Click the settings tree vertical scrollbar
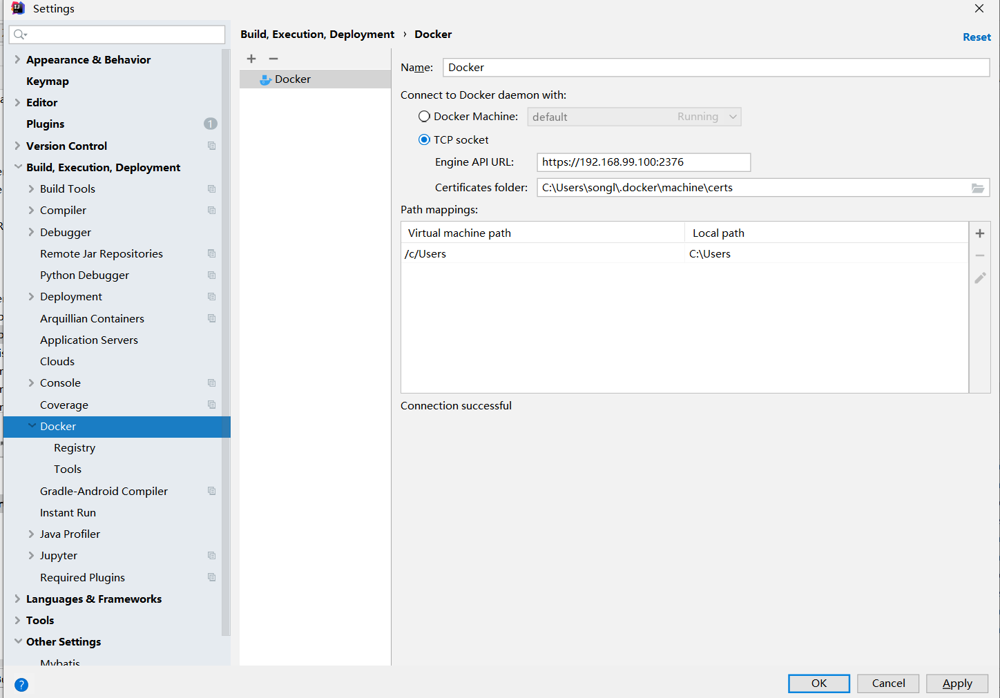Viewport: 1000px width, 698px height. pos(226,342)
